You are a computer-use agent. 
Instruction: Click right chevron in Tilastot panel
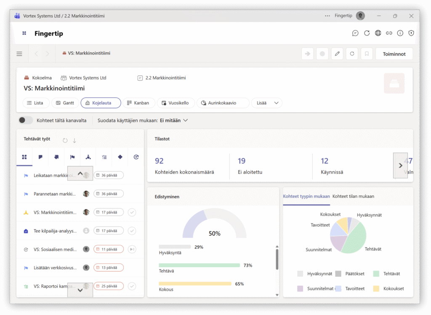point(400,165)
